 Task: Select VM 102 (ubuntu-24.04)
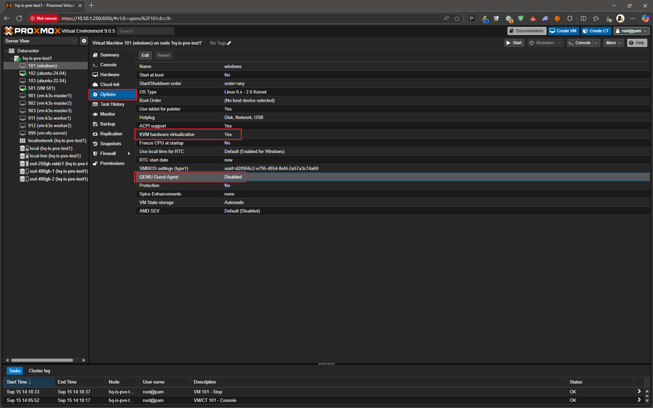pyautogui.click(x=47, y=73)
